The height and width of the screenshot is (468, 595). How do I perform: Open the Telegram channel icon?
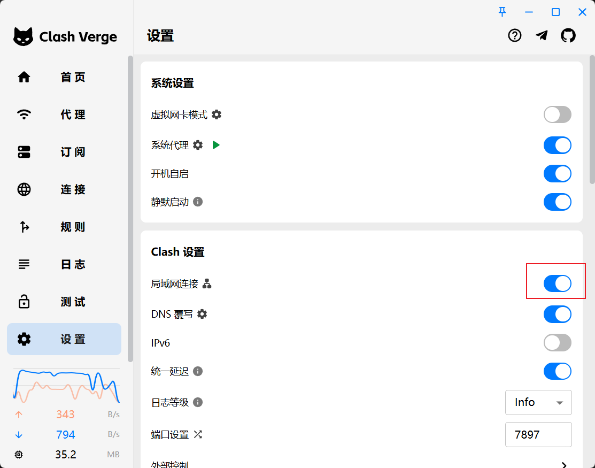point(542,36)
